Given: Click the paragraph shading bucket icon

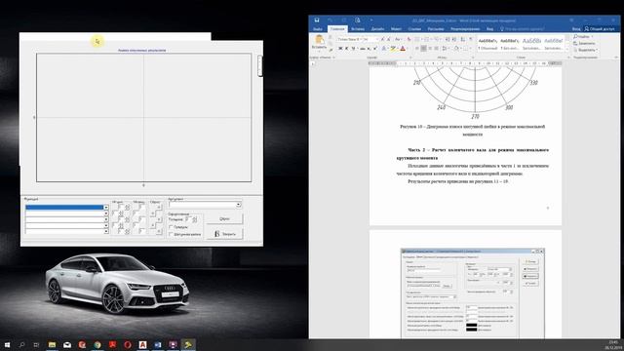Looking at the screenshot, I should pos(456,49).
